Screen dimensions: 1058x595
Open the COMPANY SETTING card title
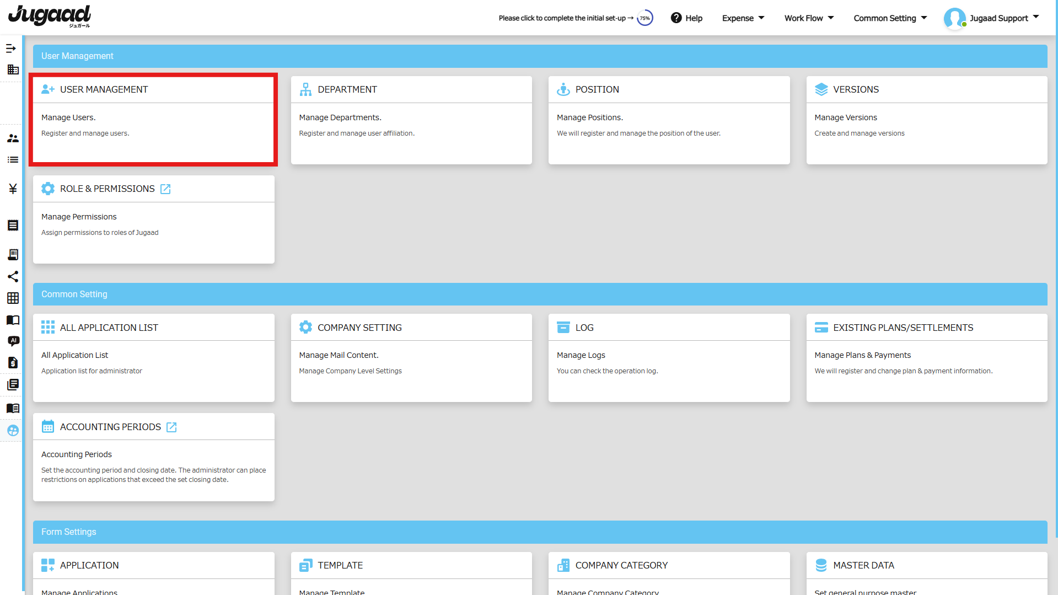(x=359, y=328)
